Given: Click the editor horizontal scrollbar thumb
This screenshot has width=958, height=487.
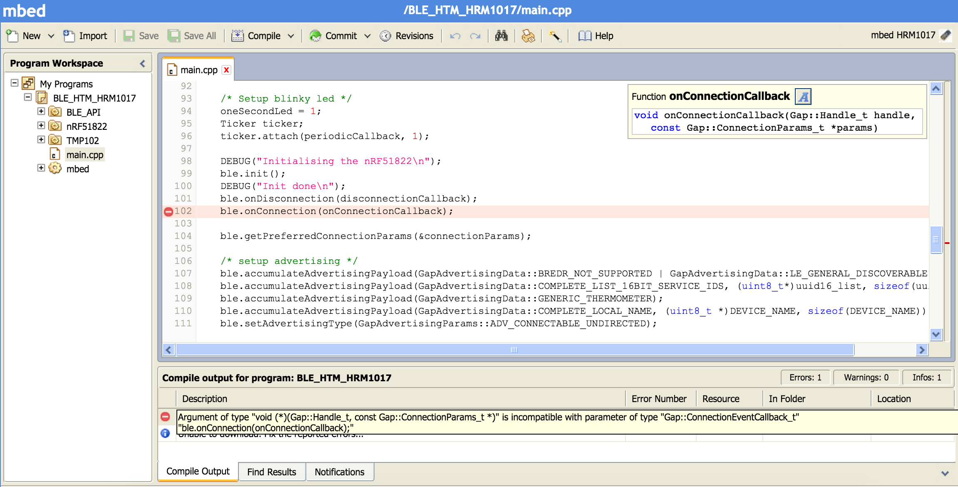Looking at the screenshot, I should pos(514,350).
